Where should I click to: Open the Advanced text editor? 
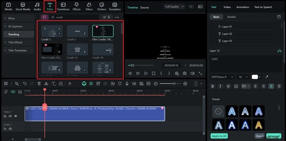tap(274, 136)
